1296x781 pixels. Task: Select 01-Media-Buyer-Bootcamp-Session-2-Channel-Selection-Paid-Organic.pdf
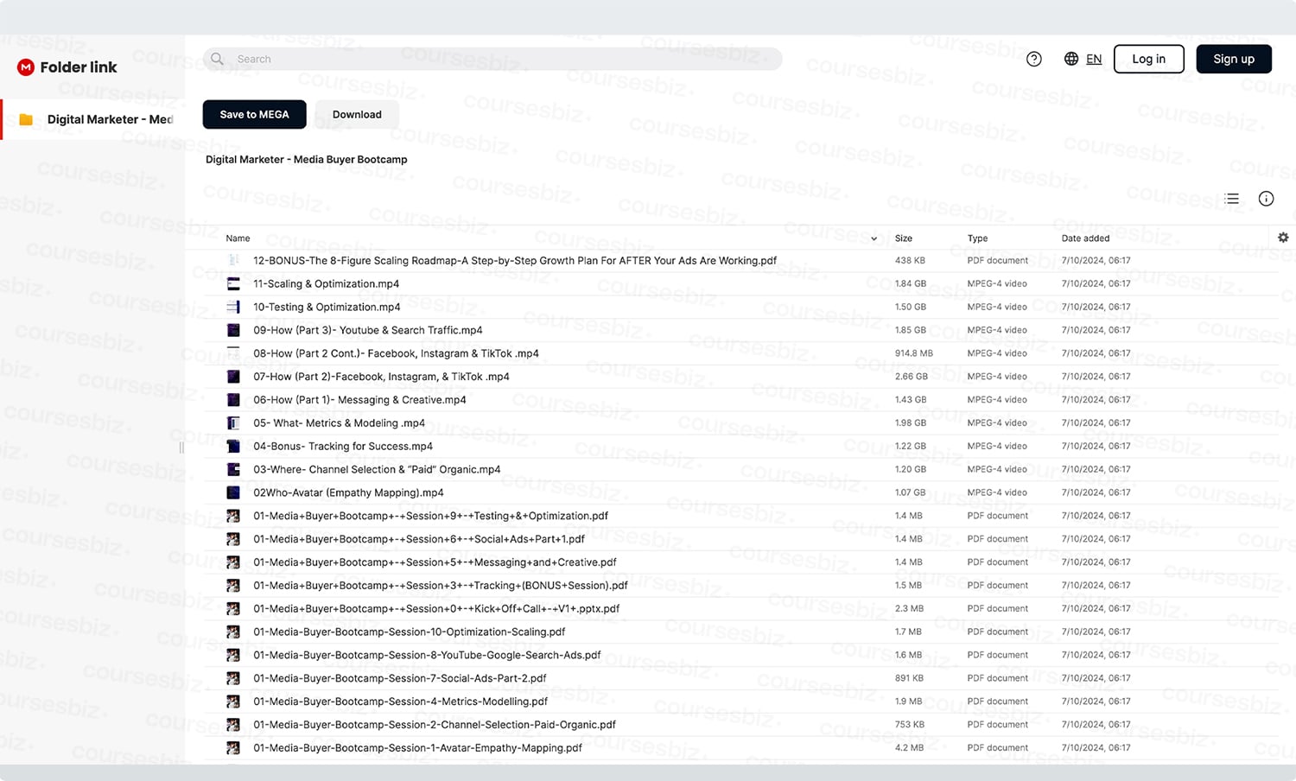point(435,725)
